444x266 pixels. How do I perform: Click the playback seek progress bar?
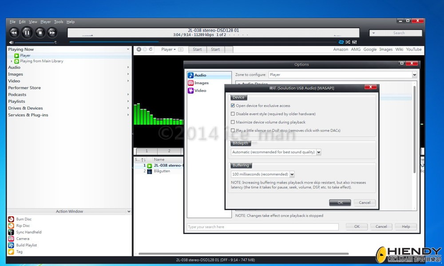tap(203, 42)
